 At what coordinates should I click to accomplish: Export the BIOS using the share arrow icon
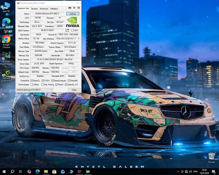[x=67, y=30]
